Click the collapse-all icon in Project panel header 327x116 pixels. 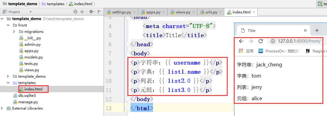pyautogui.click(x=82, y=12)
